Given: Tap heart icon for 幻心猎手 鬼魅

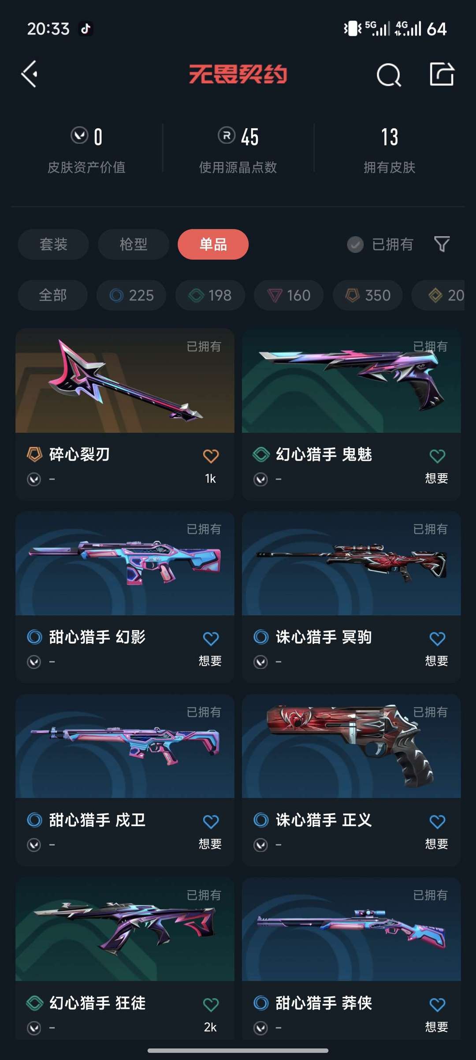Looking at the screenshot, I should [437, 456].
